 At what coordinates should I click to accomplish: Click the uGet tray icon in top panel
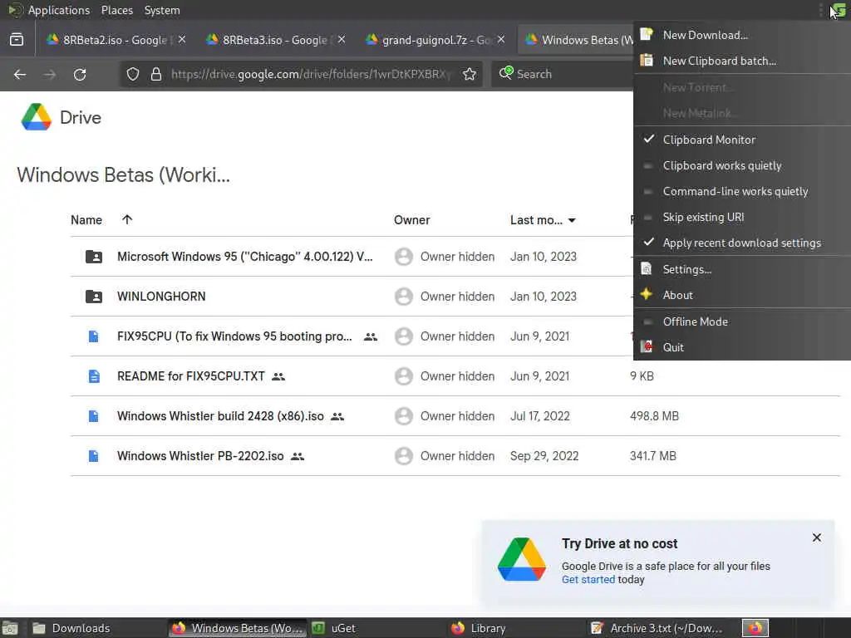pos(839,10)
